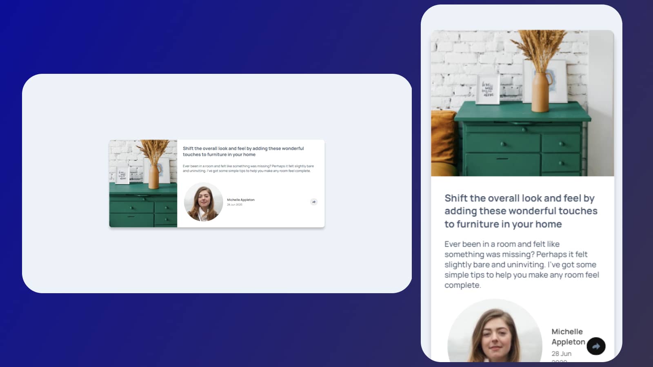
Task: Open the desktop card headline "Shift the overall look"
Action: click(x=243, y=151)
